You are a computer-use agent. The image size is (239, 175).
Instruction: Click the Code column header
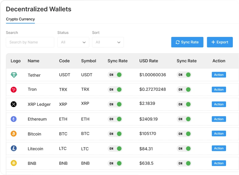pos(64,61)
